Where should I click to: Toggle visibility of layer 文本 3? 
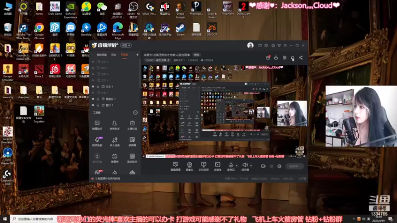pos(93,93)
